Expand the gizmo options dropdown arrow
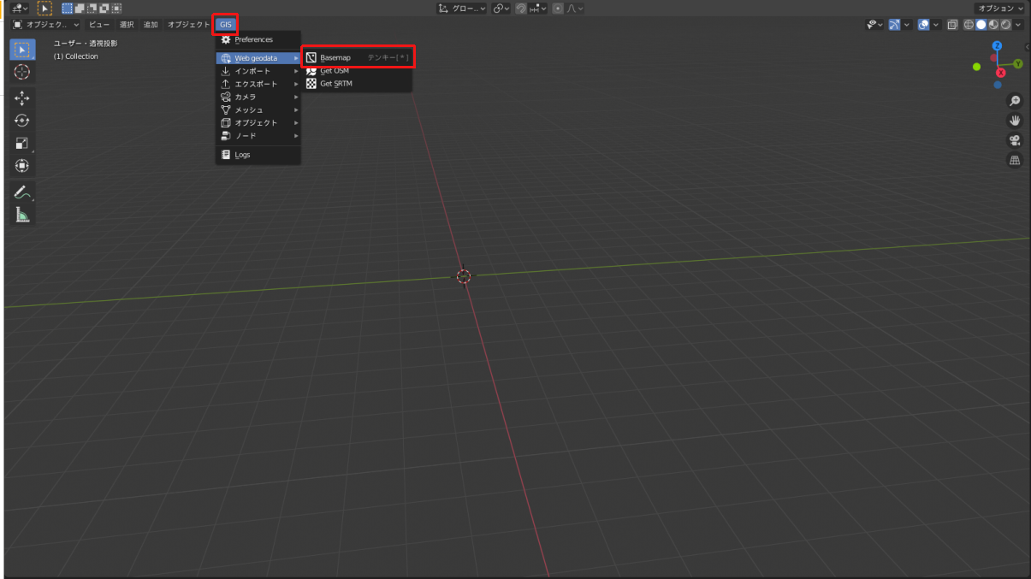1031x579 pixels. coord(906,25)
